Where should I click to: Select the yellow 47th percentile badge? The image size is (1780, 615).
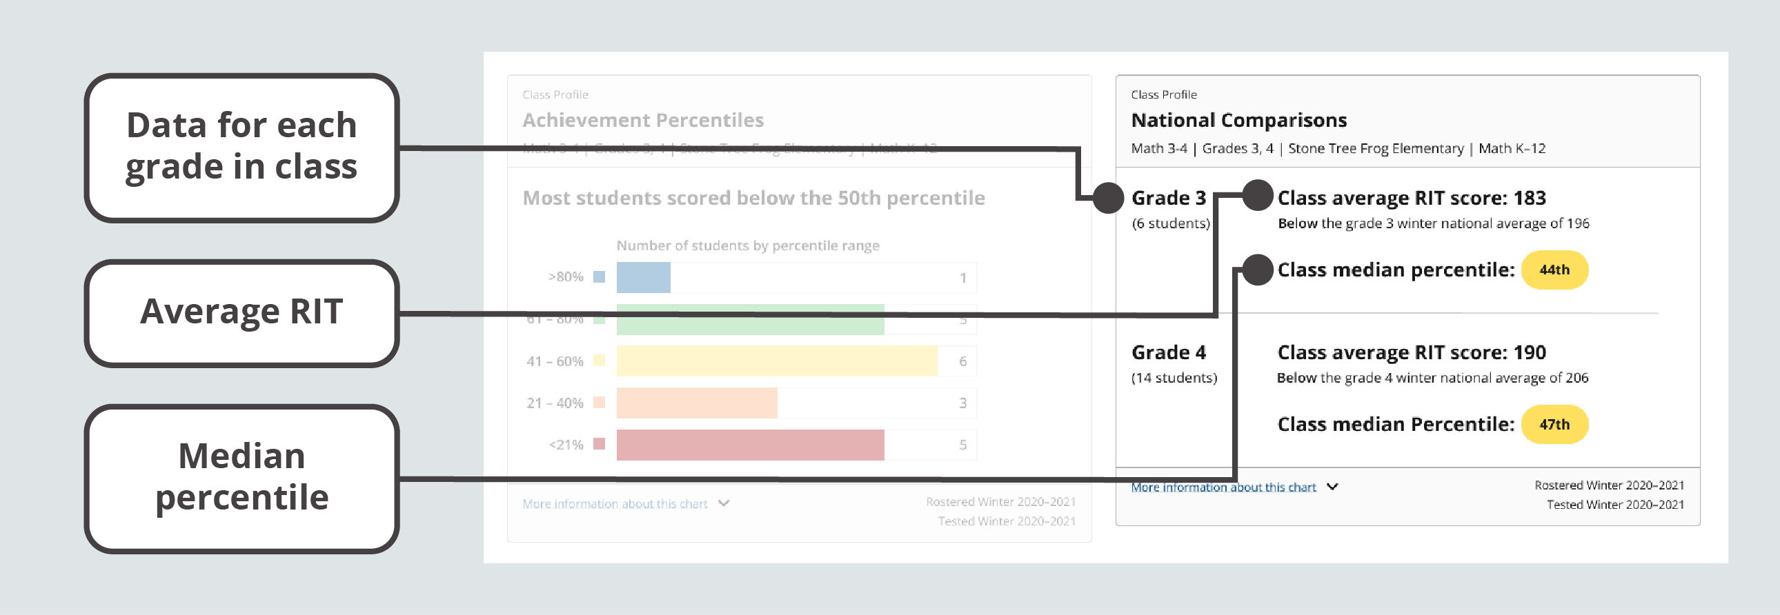tap(1553, 425)
